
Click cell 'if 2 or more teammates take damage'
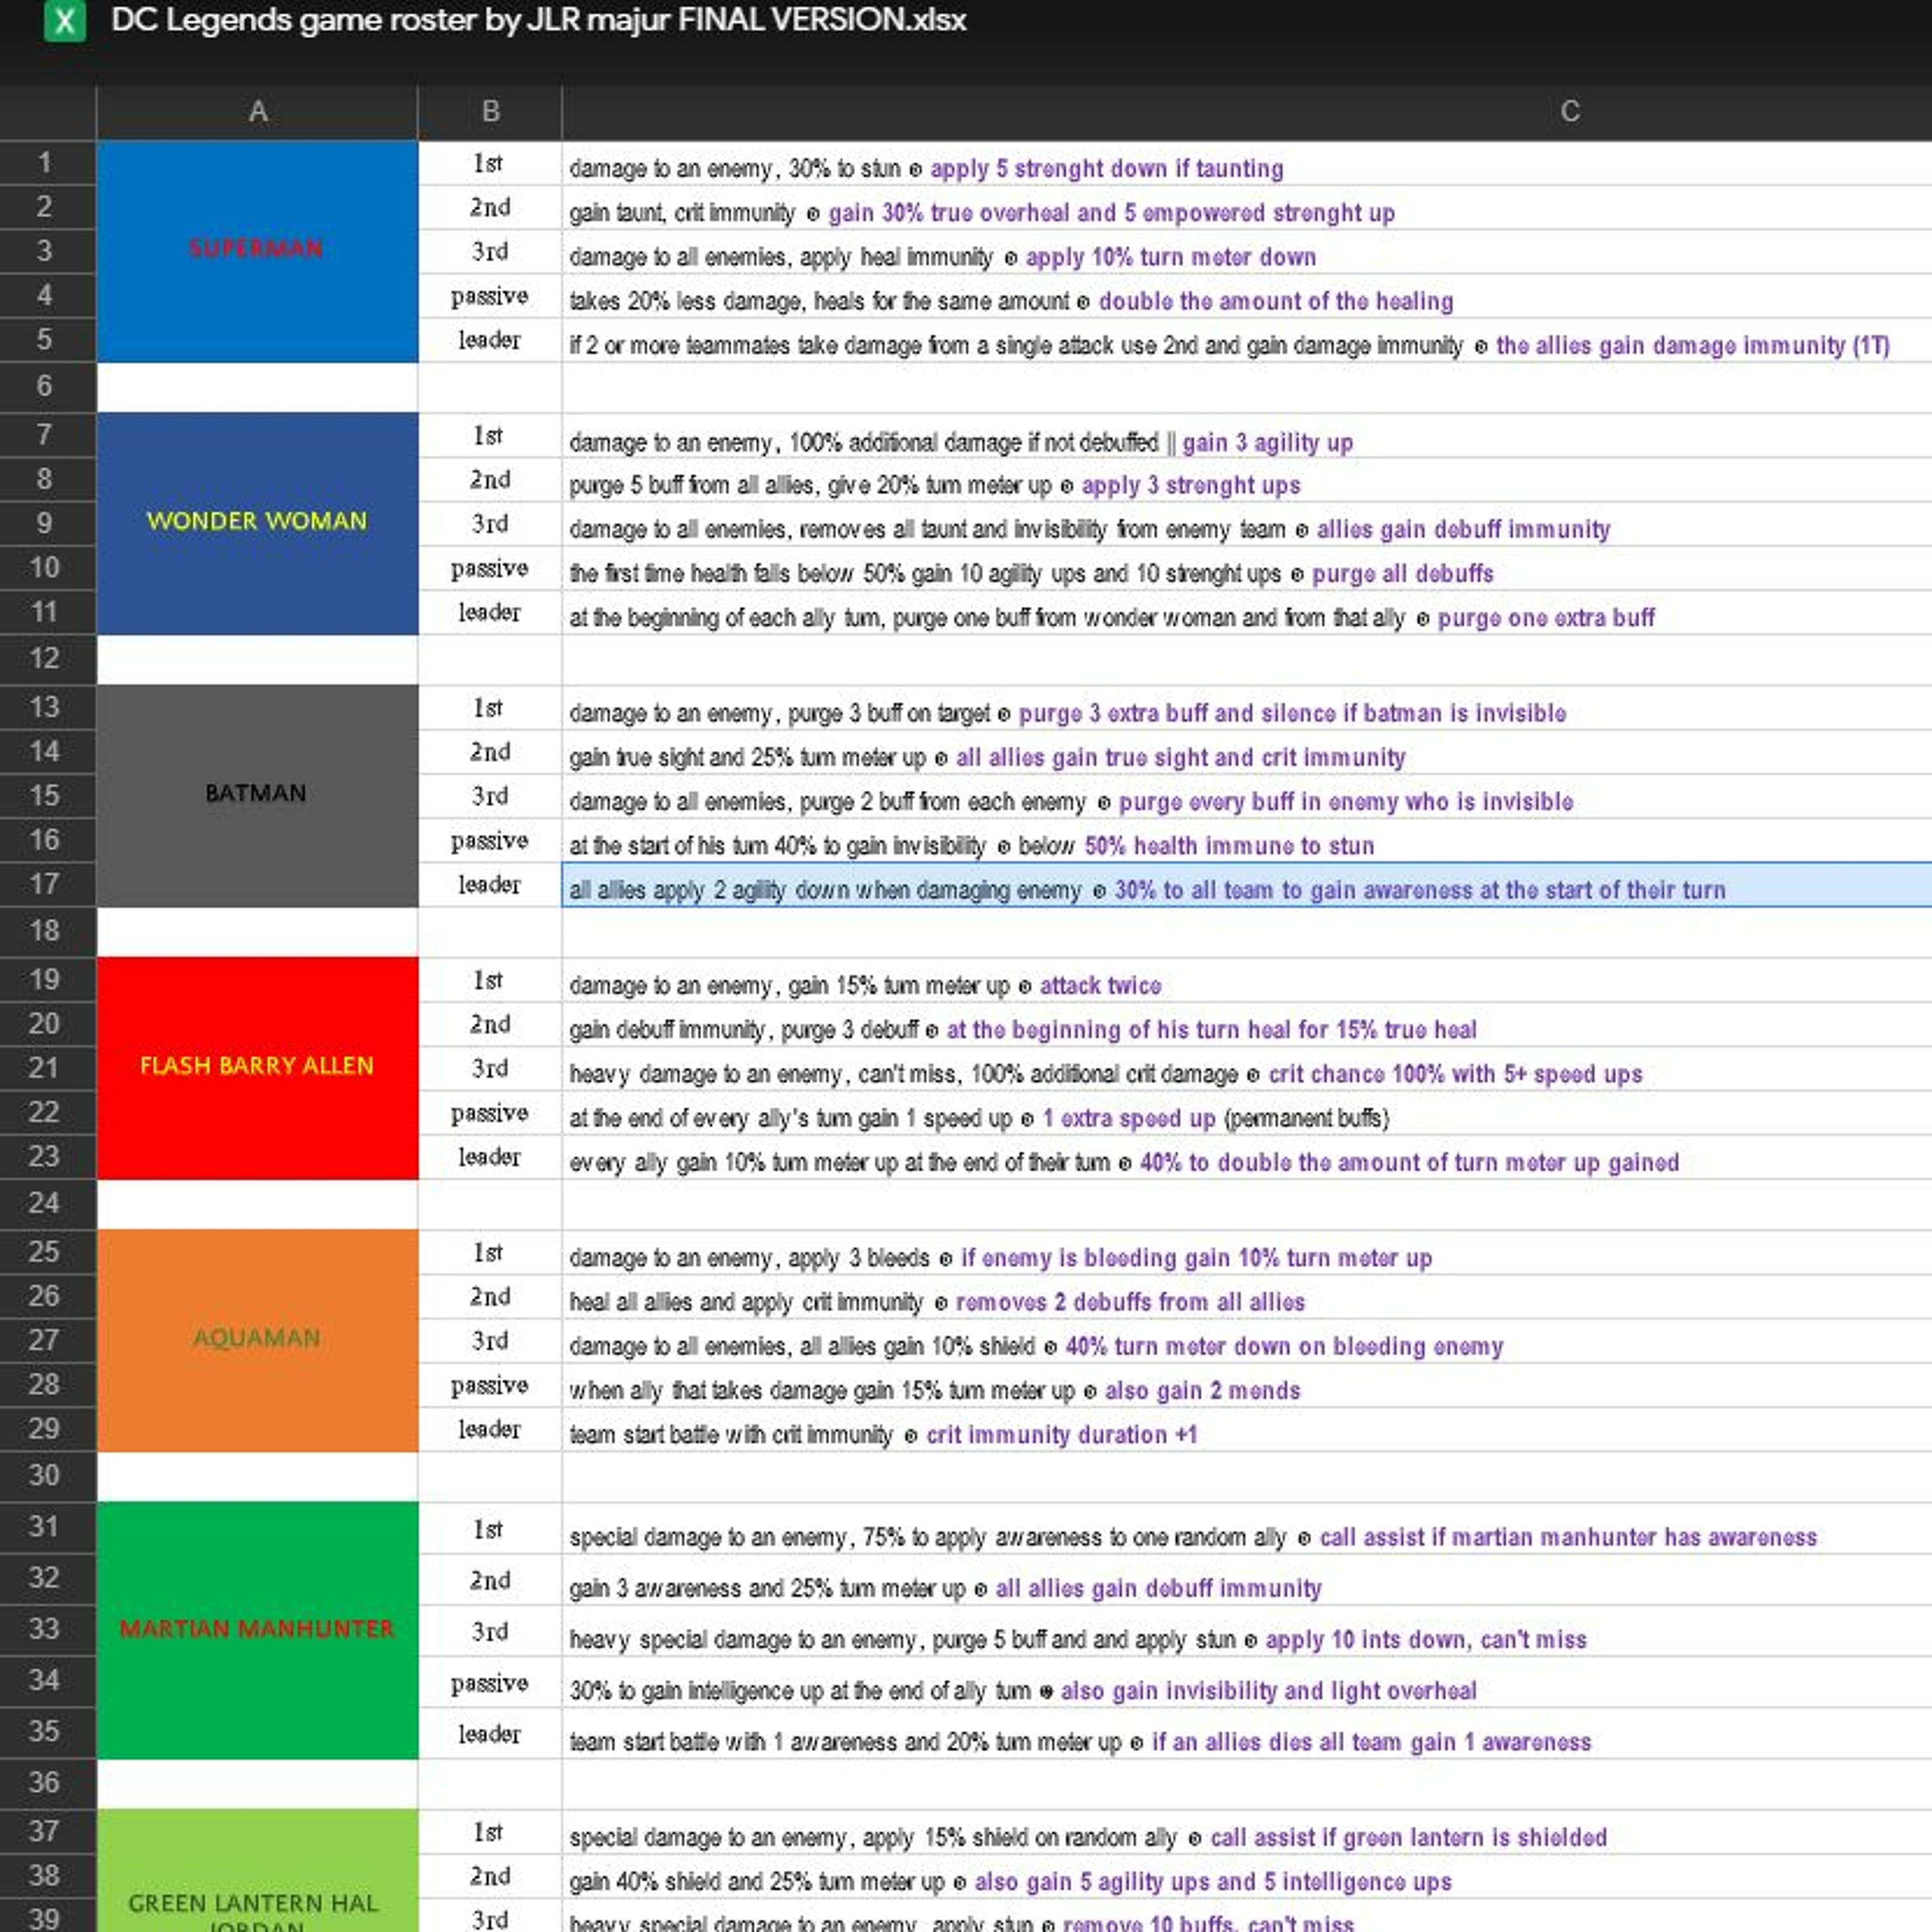click(1247, 340)
